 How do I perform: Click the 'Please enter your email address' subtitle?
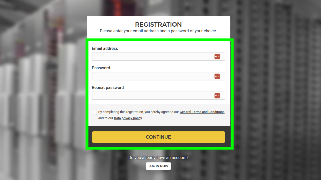pos(158,31)
